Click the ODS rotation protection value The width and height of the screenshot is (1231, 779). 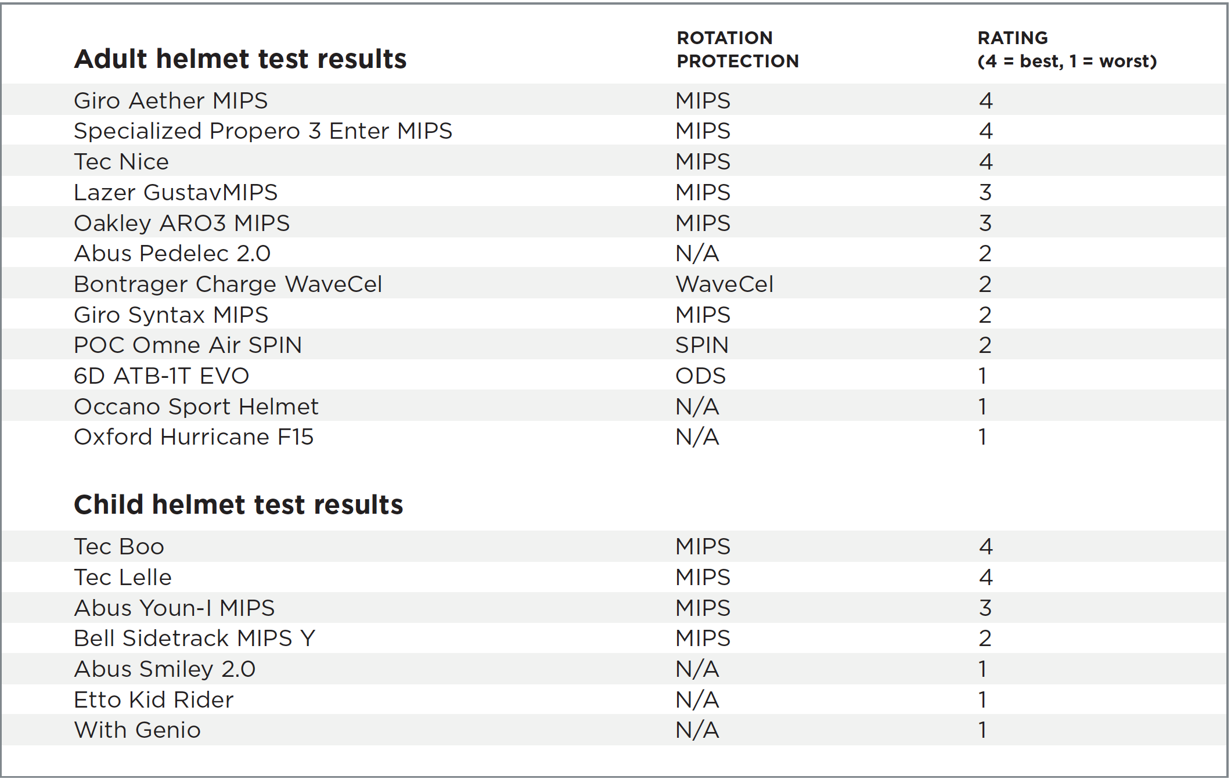[700, 376]
